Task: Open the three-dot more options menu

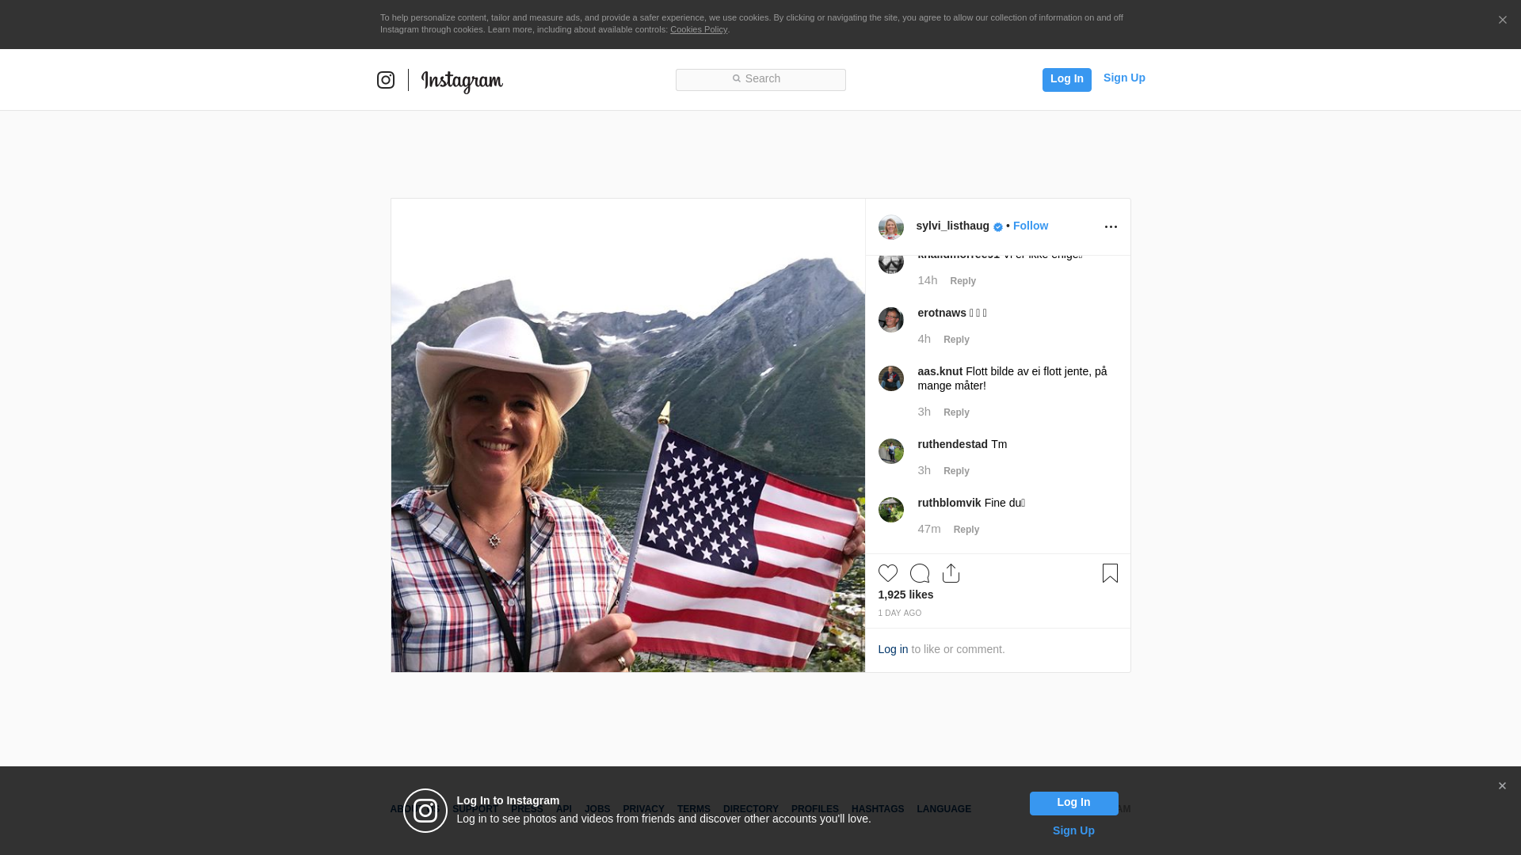Action: (x=1111, y=227)
